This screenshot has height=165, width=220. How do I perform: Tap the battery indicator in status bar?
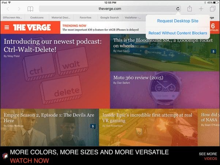coord(216,3)
